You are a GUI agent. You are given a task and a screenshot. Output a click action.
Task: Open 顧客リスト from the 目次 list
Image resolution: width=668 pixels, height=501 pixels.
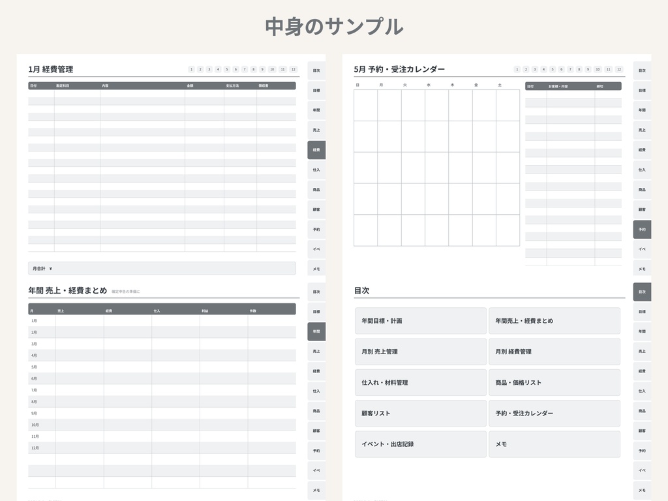421,413
